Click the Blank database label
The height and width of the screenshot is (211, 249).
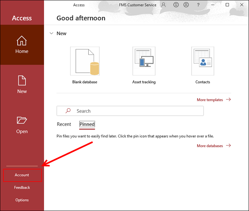(85, 82)
